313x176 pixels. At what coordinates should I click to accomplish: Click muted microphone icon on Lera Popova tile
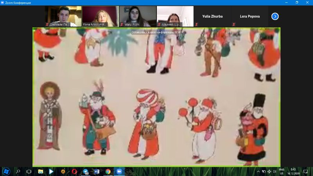pos(234,25)
